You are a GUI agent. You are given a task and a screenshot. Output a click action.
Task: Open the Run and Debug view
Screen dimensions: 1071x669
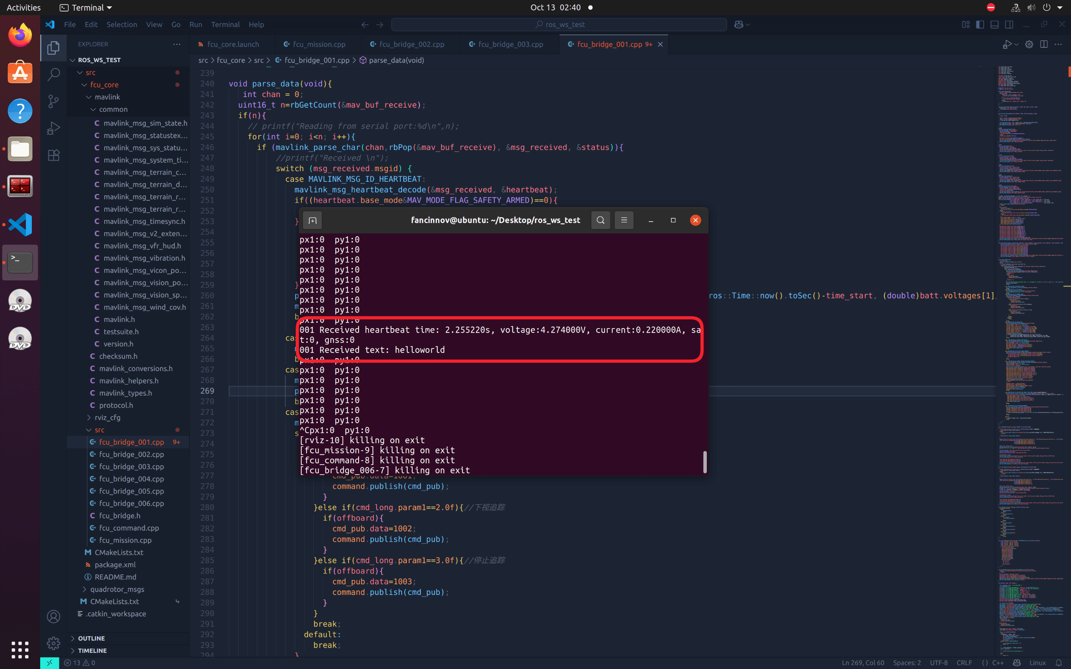pyautogui.click(x=54, y=128)
